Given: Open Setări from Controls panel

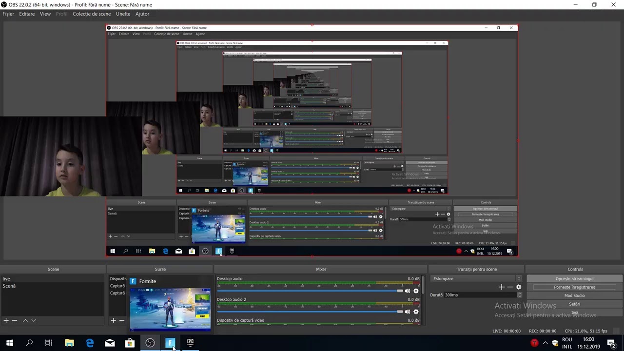Looking at the screenshot, I should (574, 304).
